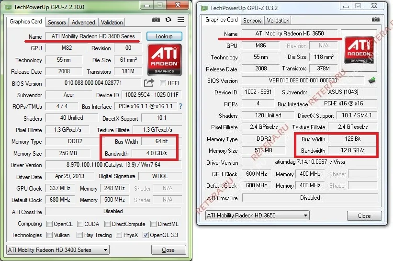This screenshot has width=393, height=261.
Task: Click the Default Clock value 680 MHz
Action: pyautogui.click(x=60, y=200)
